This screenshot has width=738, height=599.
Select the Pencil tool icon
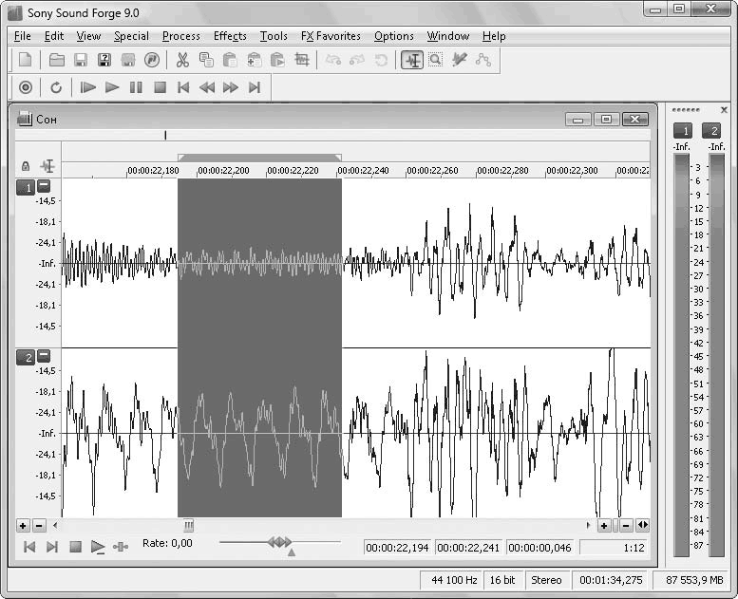pos(460,60)
